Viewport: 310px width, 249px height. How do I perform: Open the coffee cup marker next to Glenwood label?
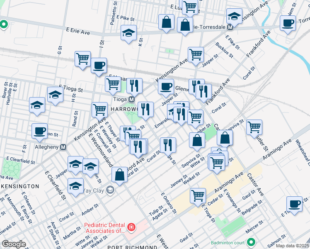[166, 88]
